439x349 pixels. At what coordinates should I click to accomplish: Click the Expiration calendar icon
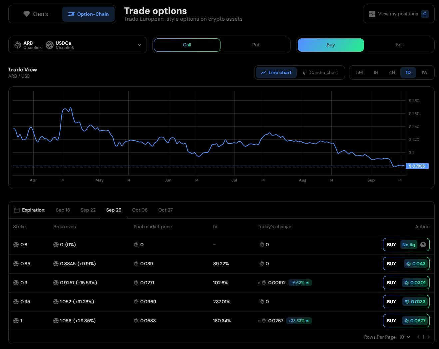click(x=17, y=210)
